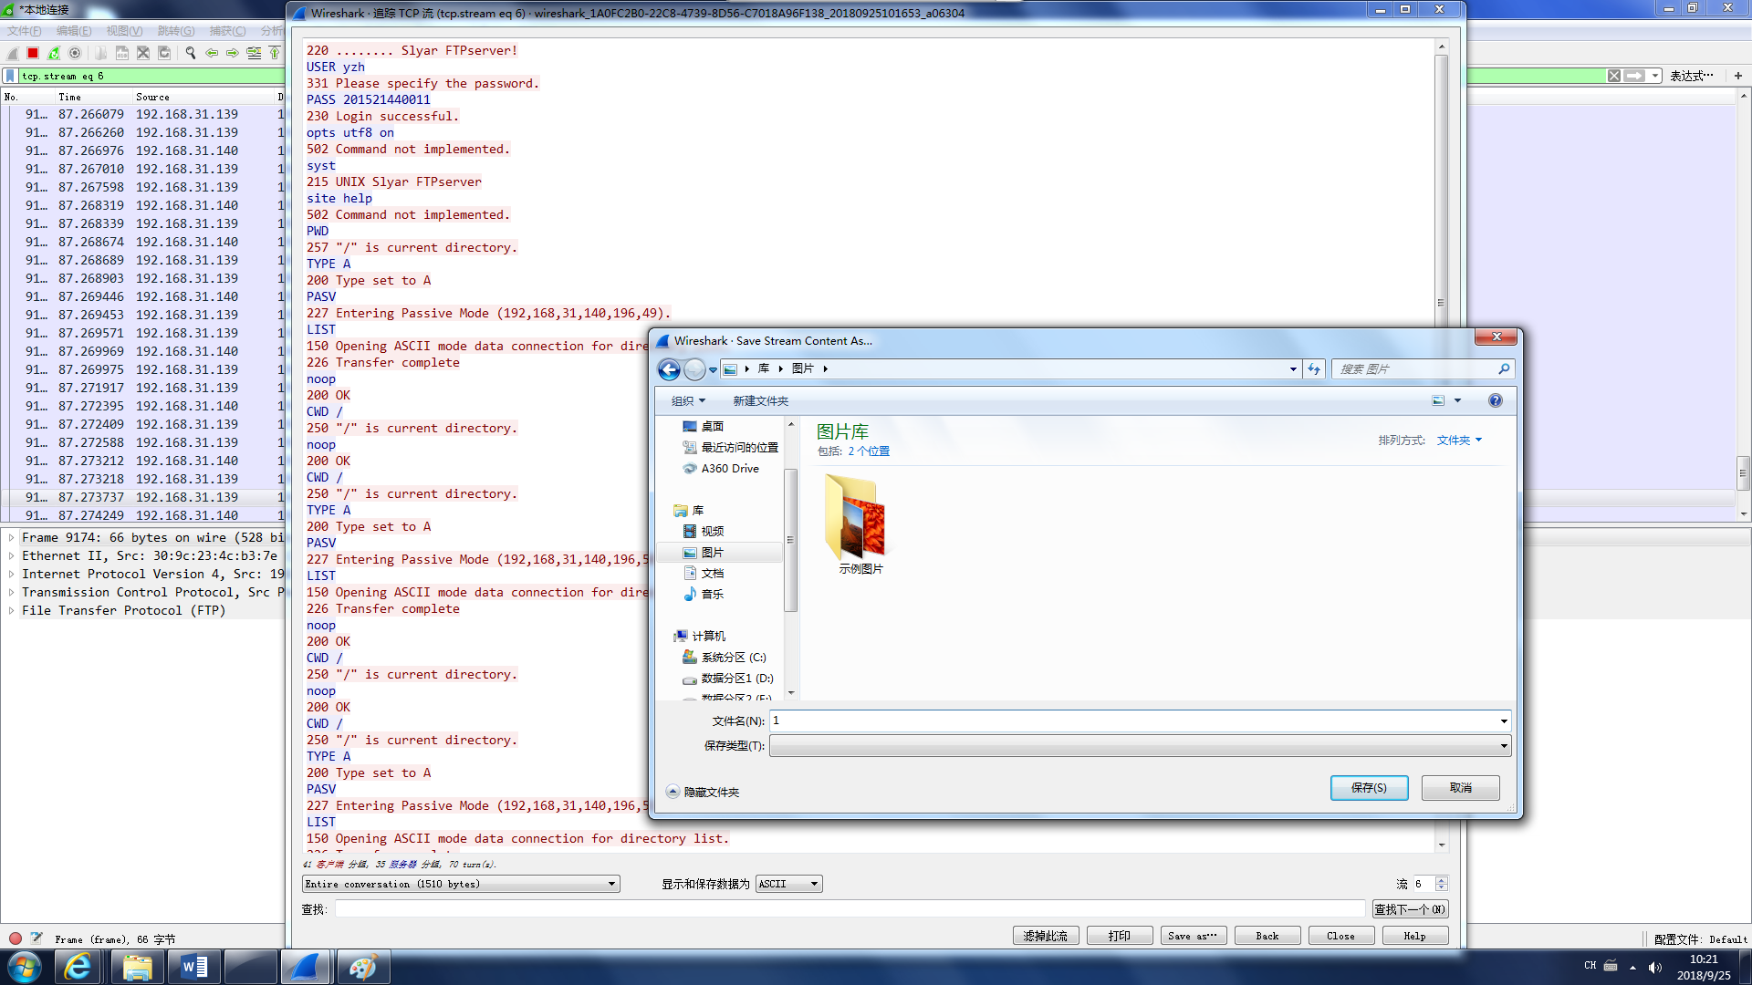This screenshot has height=985, width=1752.
Task: Open the display filter history dropdown arrow
Action: point(1654,76)
